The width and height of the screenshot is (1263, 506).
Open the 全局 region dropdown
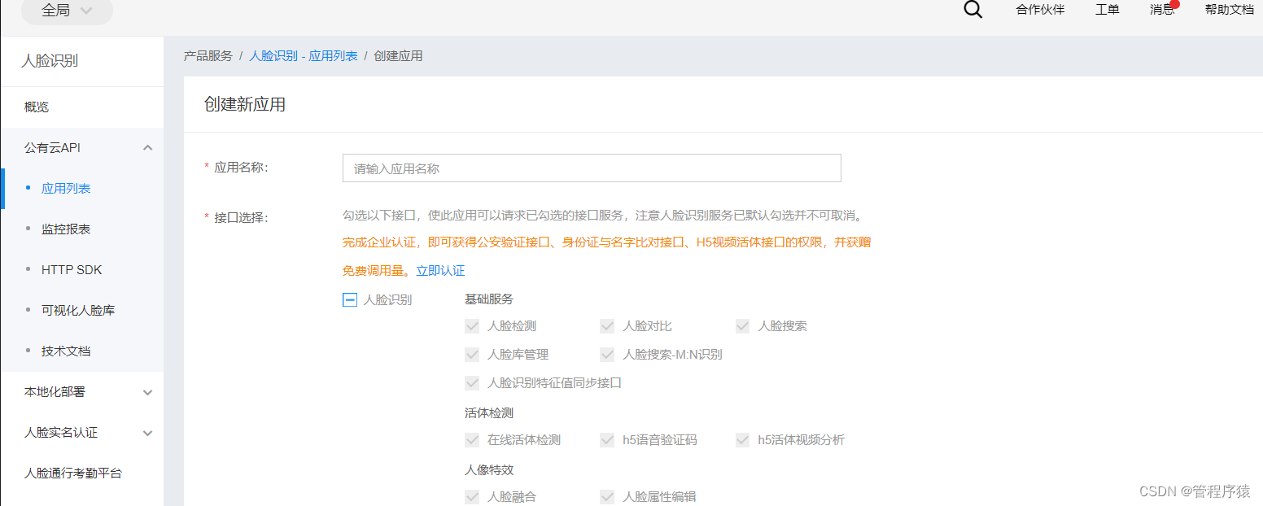67,11
